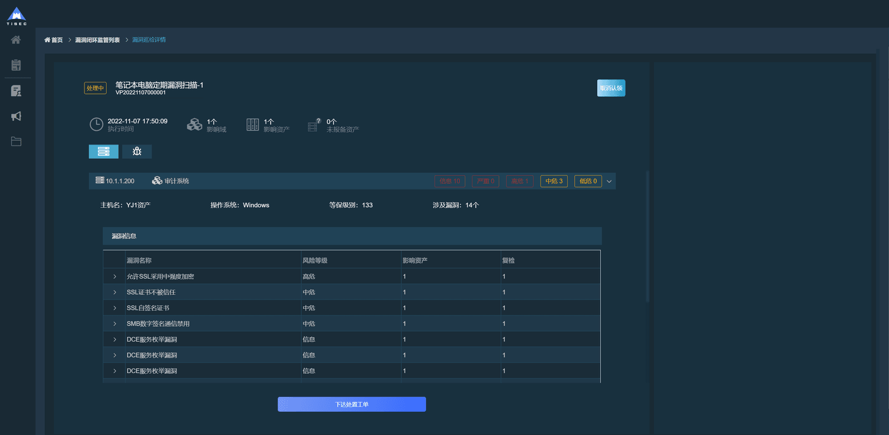Open the clipboard task icon in sidebar
This screenshot has width=889, height=435.
(x=16, y=65)
